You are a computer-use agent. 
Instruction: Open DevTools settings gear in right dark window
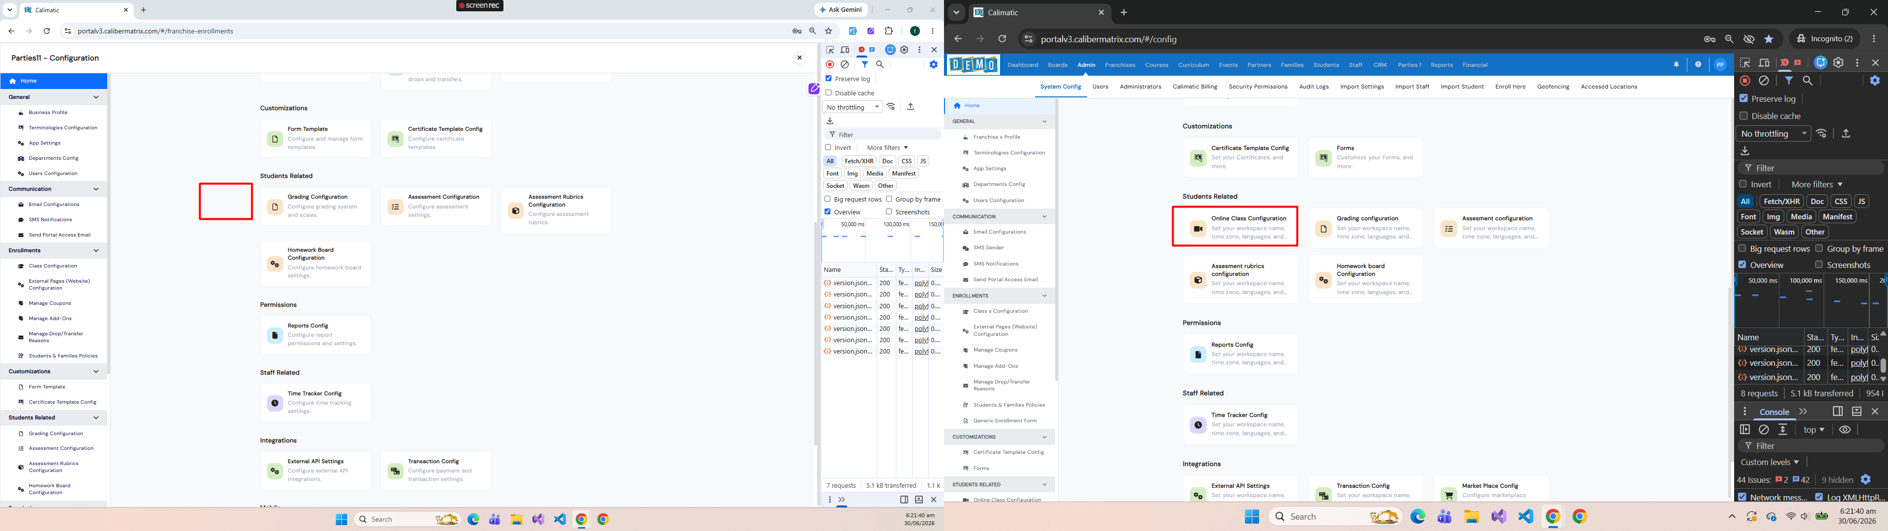(1838, 63)
